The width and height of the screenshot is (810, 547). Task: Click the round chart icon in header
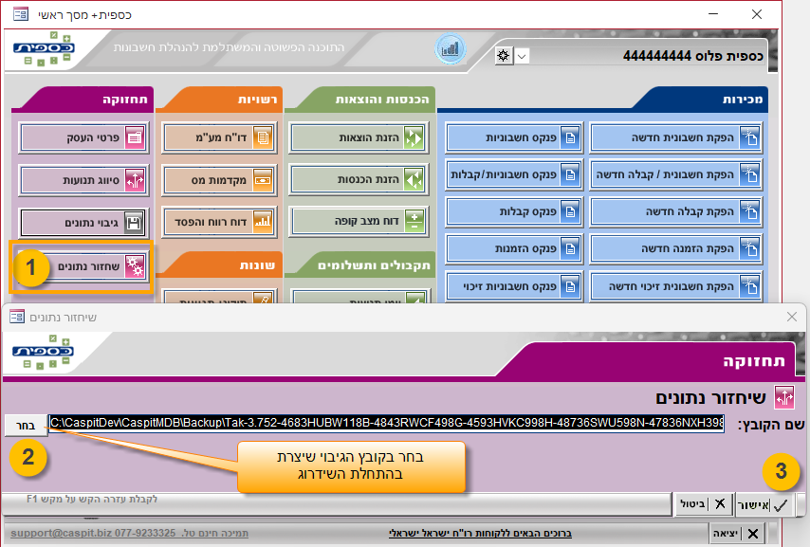tap(450, 49)
